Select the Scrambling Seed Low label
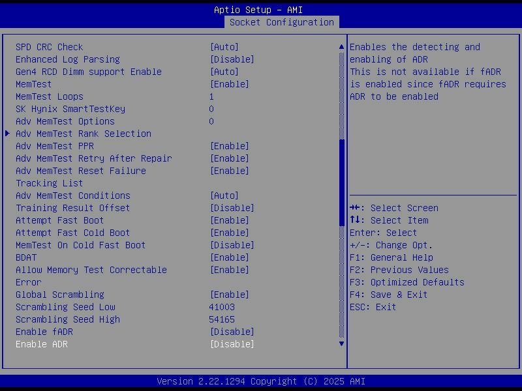The image size is (522, 391). coord(65,307)
